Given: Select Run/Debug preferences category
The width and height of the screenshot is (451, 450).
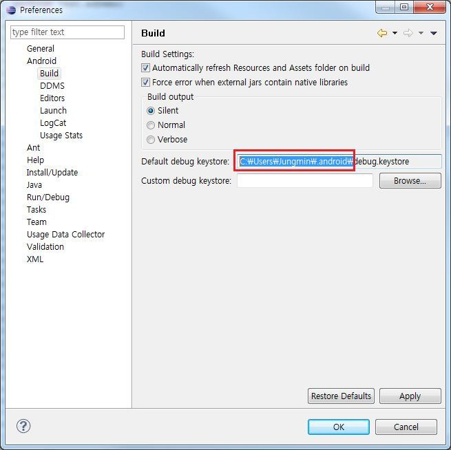Looking at the screenshot, I should 48,197.
